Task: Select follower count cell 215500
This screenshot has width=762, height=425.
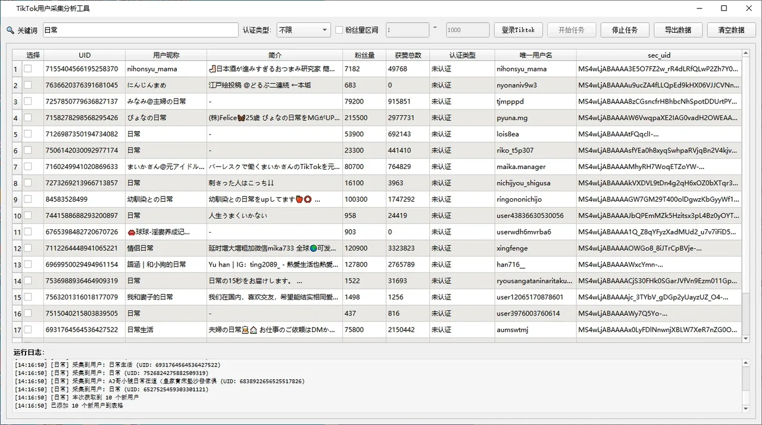Action: [364, 118]
